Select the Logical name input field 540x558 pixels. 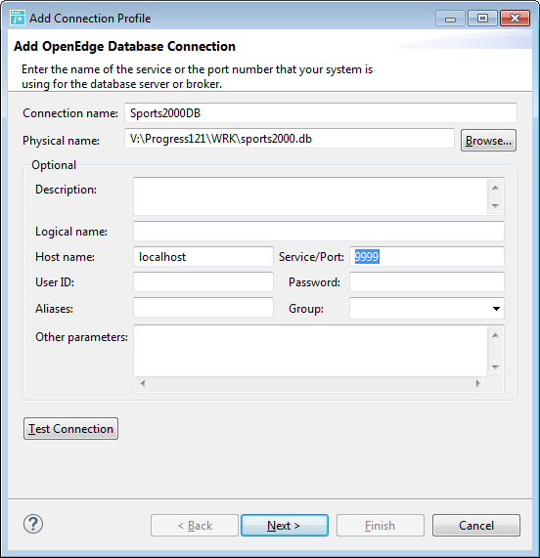[319, 232]
